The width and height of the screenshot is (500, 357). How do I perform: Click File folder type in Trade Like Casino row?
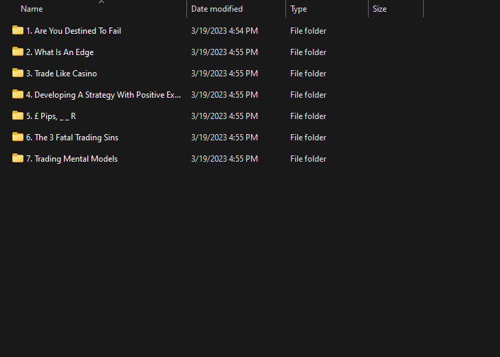[x=308, y=74]
